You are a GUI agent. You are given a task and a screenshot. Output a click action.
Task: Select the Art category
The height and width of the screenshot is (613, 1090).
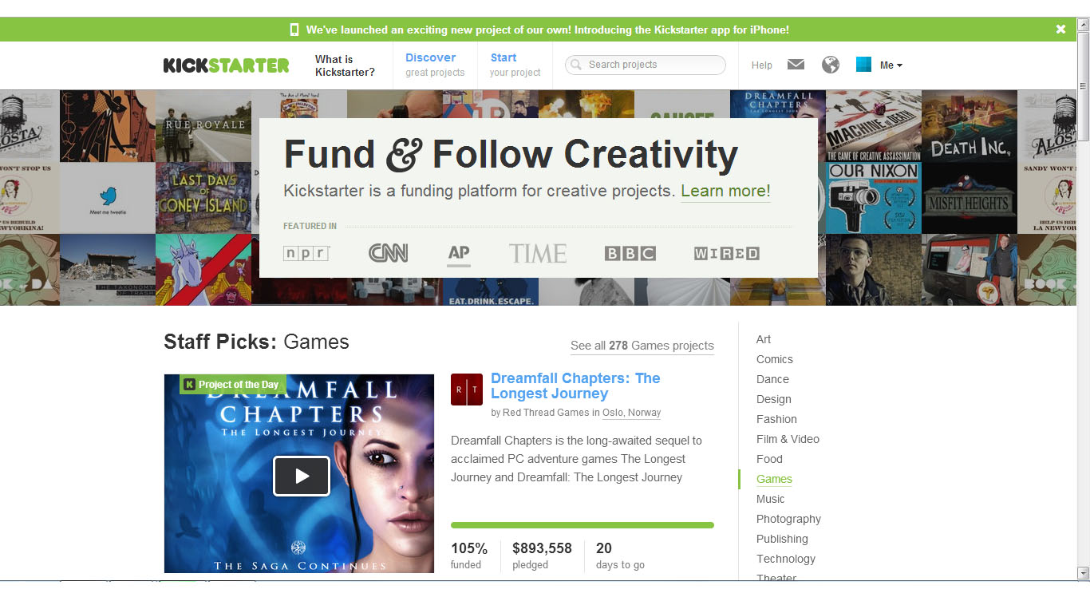coord(764,339)
